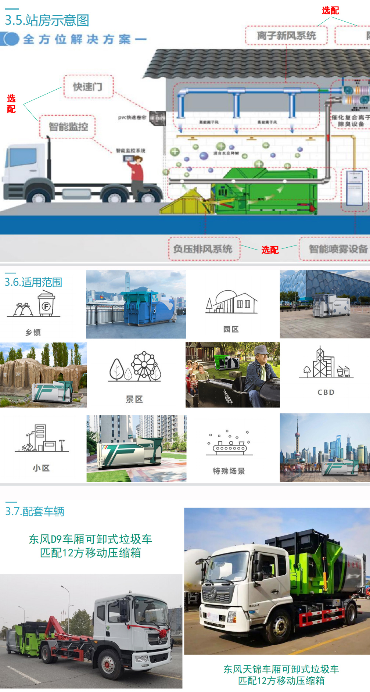Click the 3.6.适用范围 section heading
Image resolution: width=370 pixels, height=692 pixels.
(33, 282)
